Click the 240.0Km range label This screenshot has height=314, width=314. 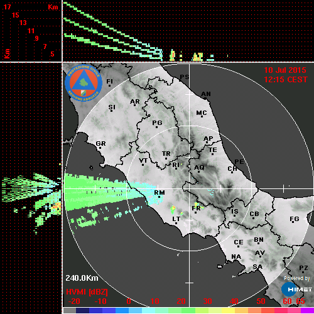(x=82, y=278)
